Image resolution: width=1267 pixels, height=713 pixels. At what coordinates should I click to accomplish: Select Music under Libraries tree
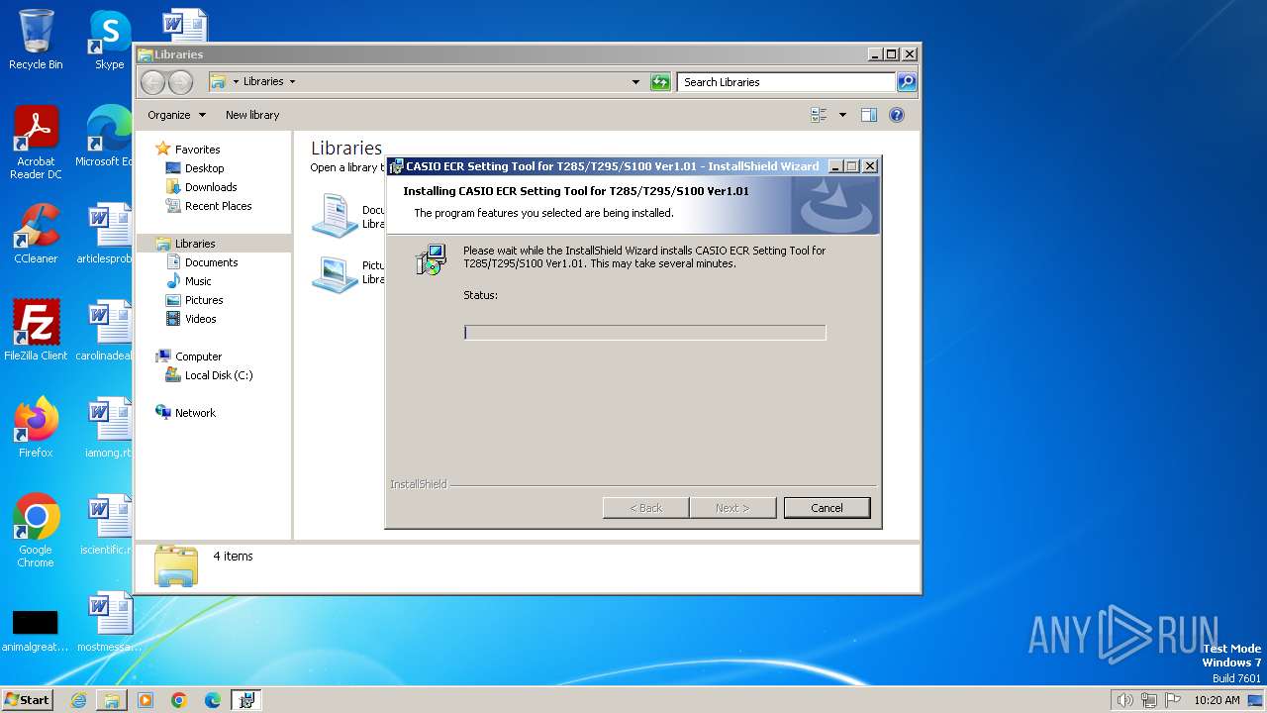[x=198, y=281]
